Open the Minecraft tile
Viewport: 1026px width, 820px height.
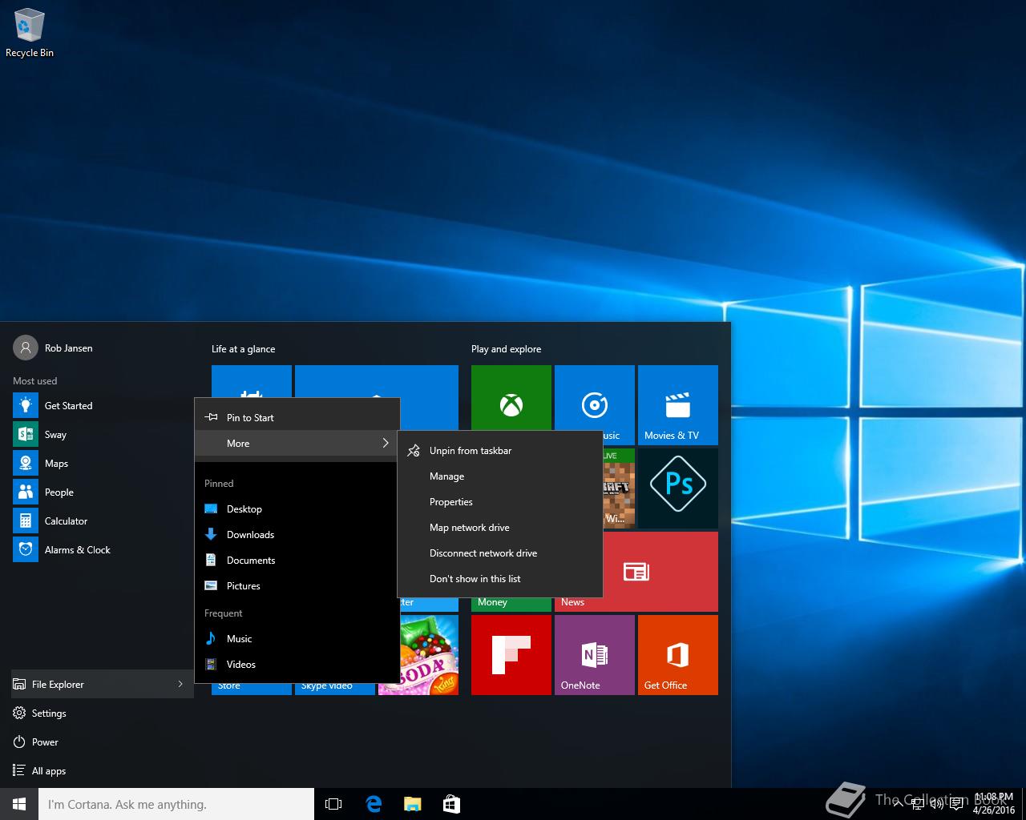click(x=619, y=488)
